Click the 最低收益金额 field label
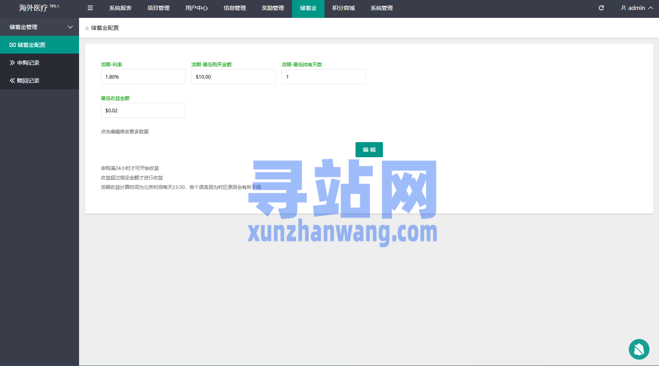 pos(115,98)
